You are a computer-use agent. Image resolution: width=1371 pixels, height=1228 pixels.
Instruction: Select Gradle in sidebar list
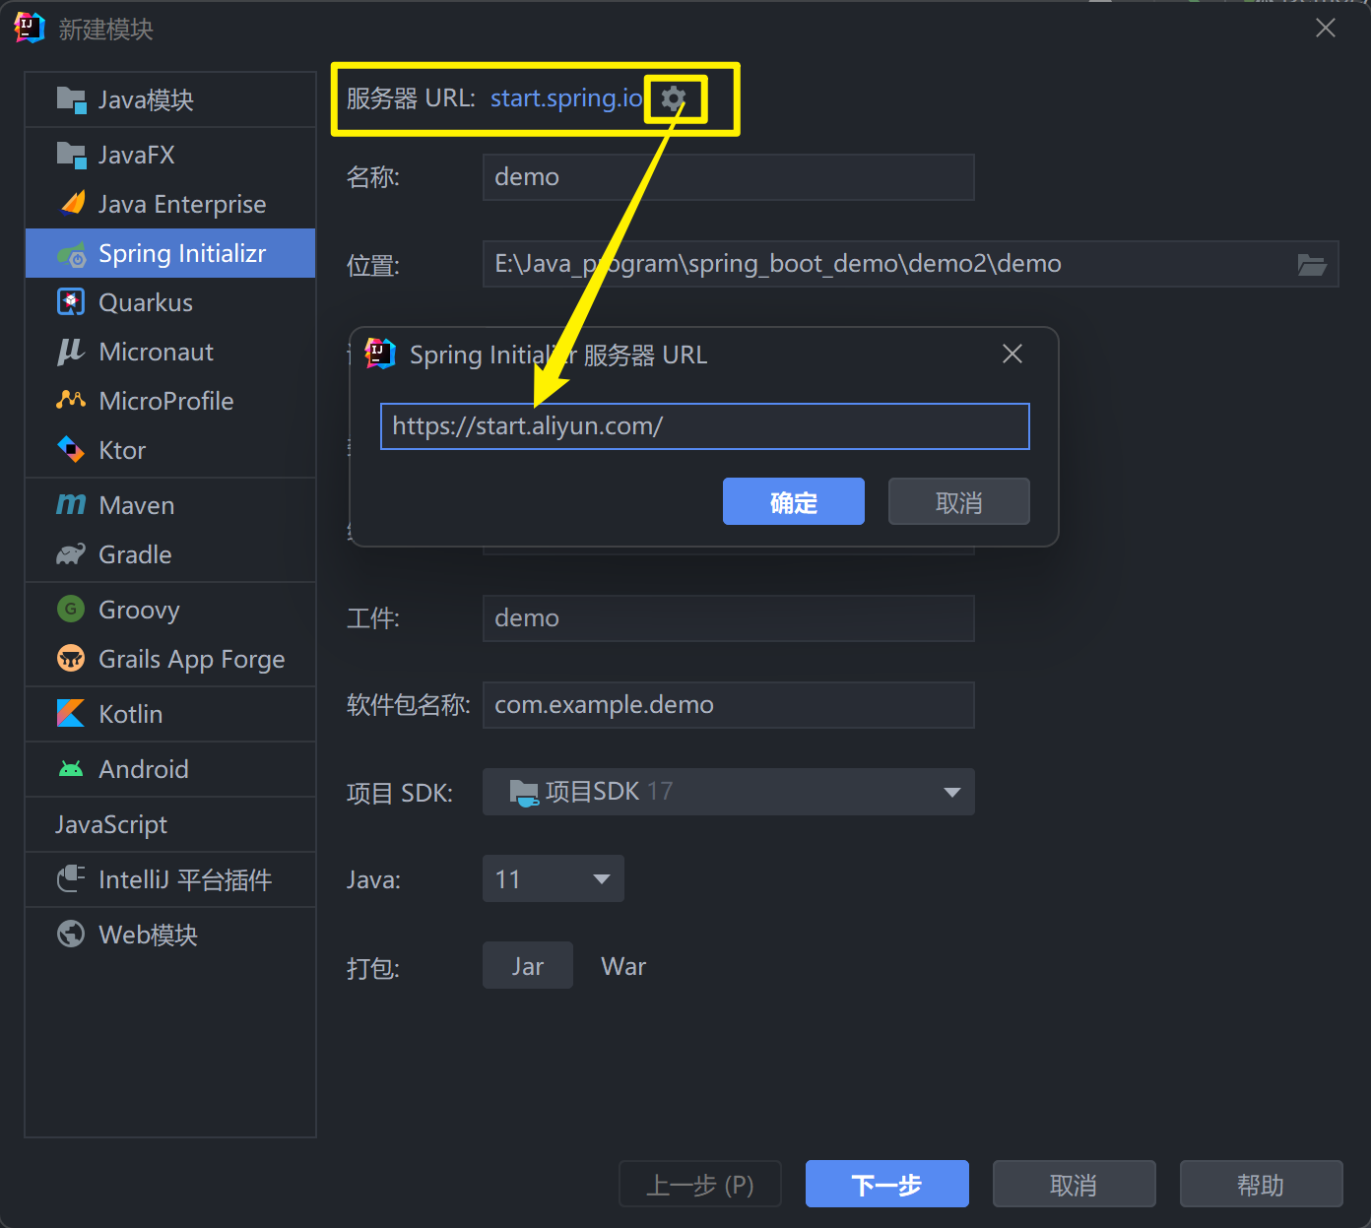click(170, 554)
